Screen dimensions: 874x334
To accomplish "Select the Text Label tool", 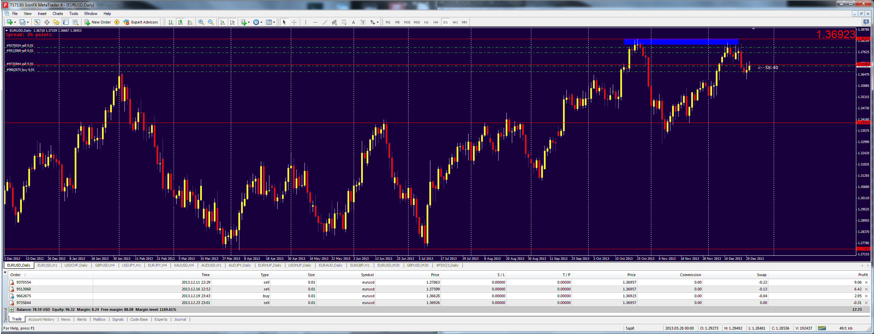I will 363,22.
